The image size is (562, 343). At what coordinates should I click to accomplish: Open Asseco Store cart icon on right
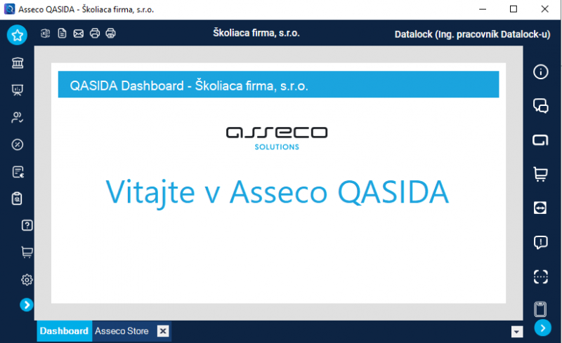(x=540, y=175)
